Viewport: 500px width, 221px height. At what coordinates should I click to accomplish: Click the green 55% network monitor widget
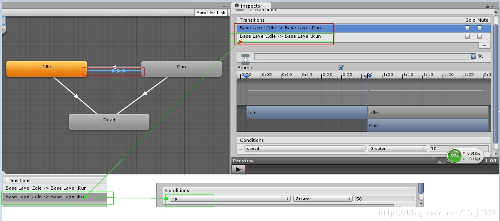(x=454, y=156)
